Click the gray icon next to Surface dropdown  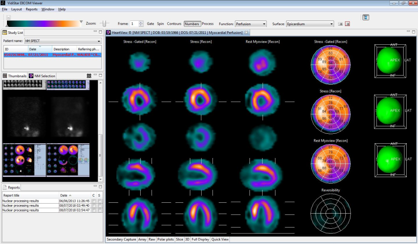[340, 24]
